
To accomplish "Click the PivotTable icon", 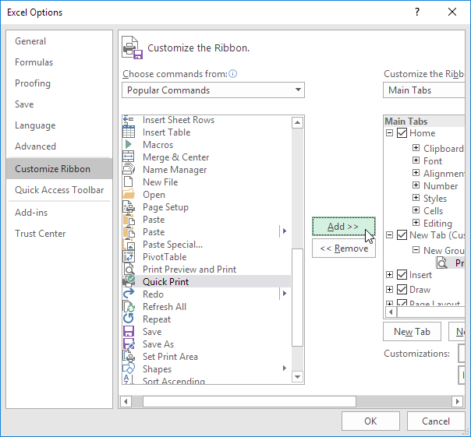I will coord(129,257).
